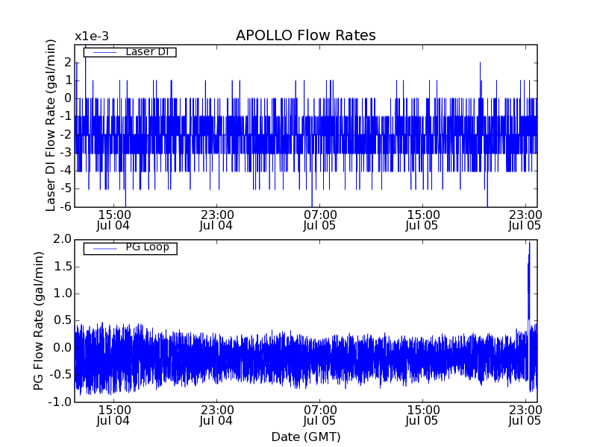Screen dimensions: 597x447
Task: Click '23:00 Jul 04' under the Laser DI plot
Action: point(216,220)
